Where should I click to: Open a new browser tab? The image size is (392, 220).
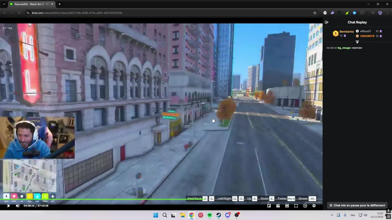tap(59, 4)
